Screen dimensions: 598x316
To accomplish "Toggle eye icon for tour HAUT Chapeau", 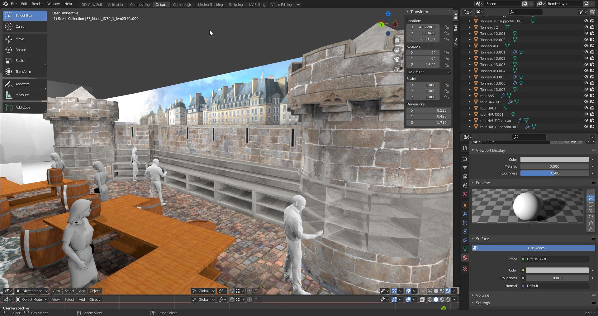I will pyautogui.click(x=586, y=121).
